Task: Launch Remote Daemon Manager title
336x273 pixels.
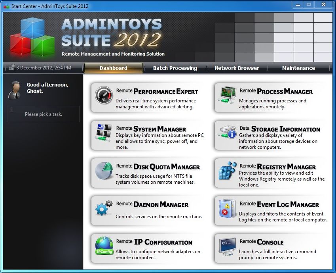Action: (x=152, y=204)
